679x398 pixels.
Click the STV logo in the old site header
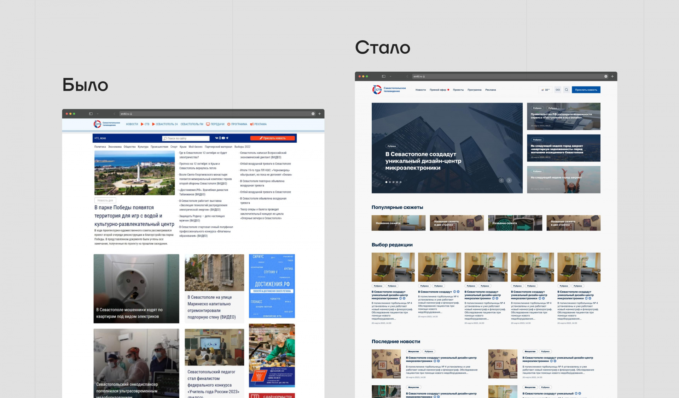click(107, 124)
